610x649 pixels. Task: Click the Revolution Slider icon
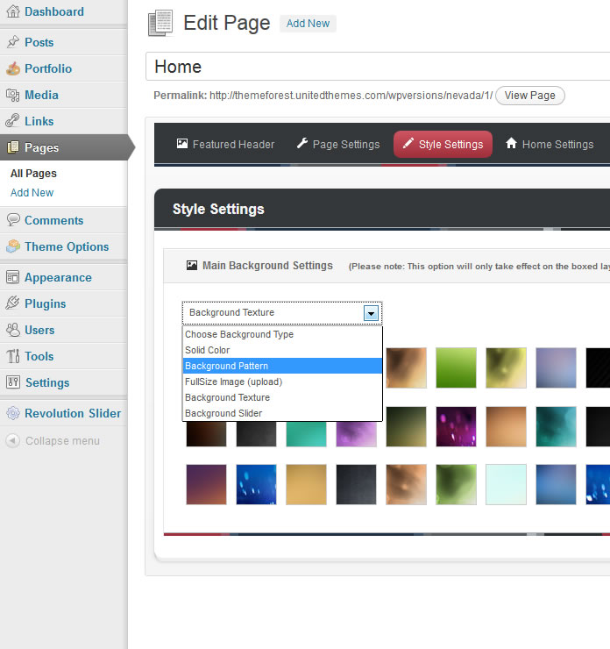12,413
